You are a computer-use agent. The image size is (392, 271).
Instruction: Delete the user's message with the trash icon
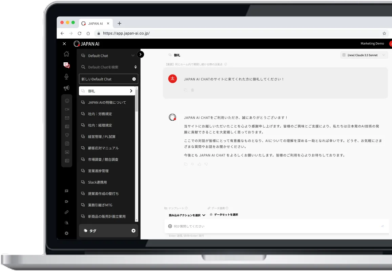click(192, 90)
